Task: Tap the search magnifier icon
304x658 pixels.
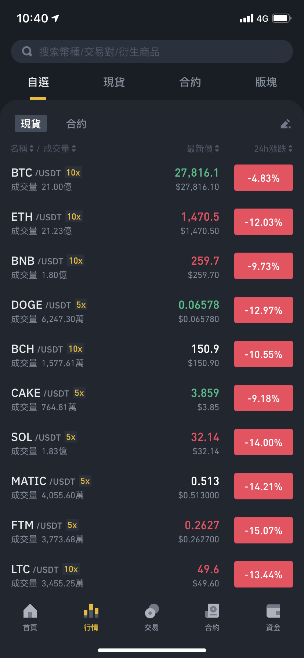Action: (27, 51)
